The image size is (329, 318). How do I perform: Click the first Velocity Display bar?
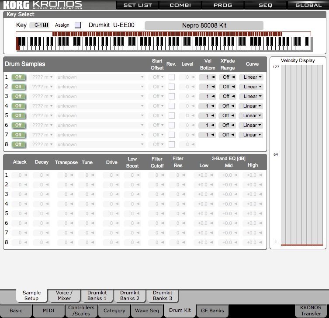[284, 155]
